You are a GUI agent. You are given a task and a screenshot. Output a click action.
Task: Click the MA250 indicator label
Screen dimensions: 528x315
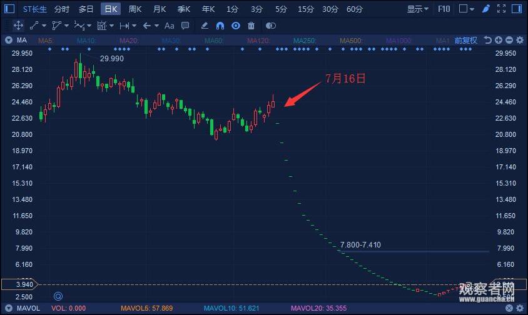pyautogui.click(x=304, y=41)
